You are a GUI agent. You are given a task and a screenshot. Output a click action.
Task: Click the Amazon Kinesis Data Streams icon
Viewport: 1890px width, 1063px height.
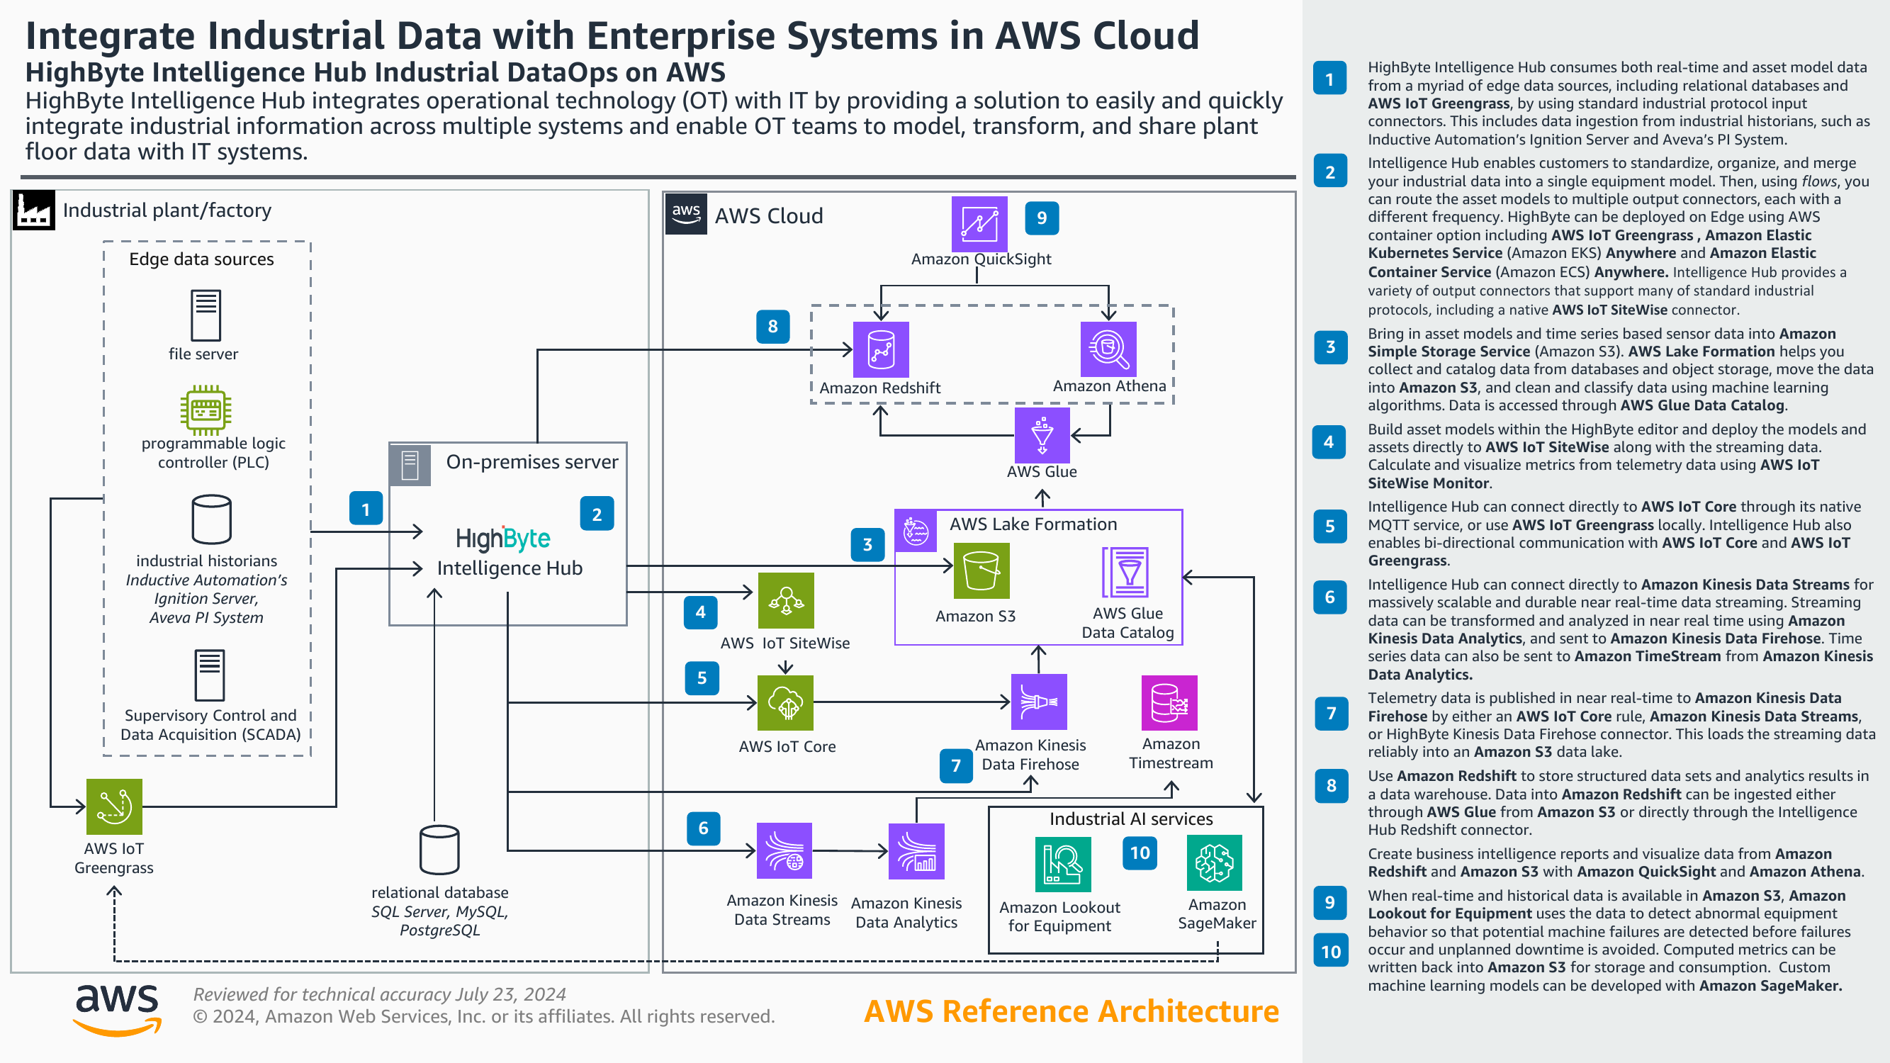click(784, 851)
